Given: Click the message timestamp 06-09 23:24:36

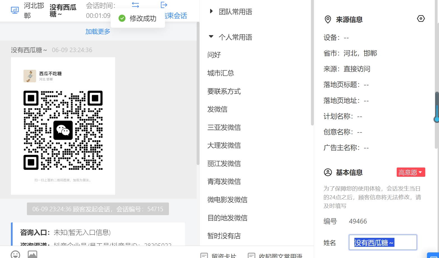Looking at the screenshot, I should click(72, 50).
